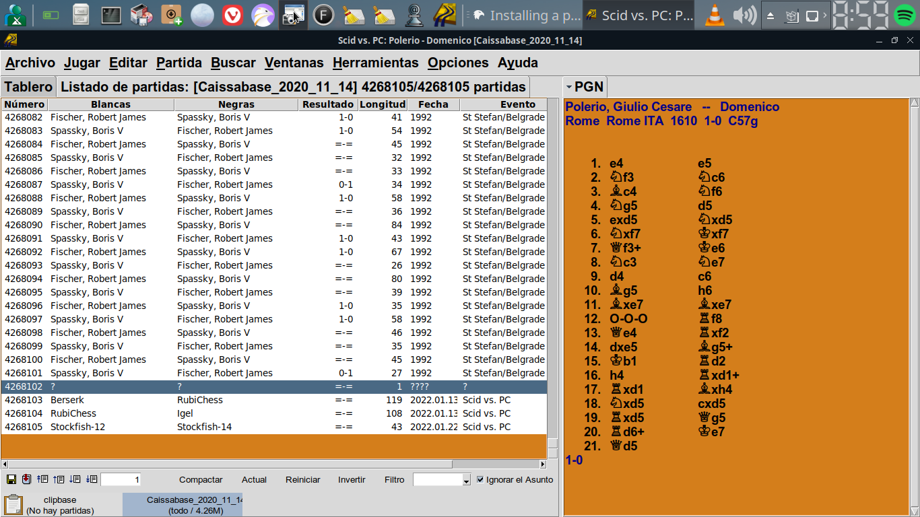Open the Archivo menu
The width and height of the screenshot is (920, 517).
30,63
